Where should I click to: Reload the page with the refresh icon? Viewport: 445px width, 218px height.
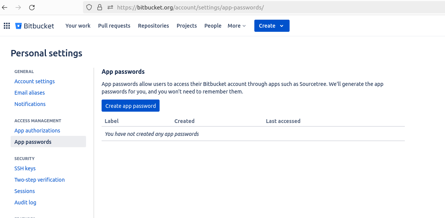point(32,7)
